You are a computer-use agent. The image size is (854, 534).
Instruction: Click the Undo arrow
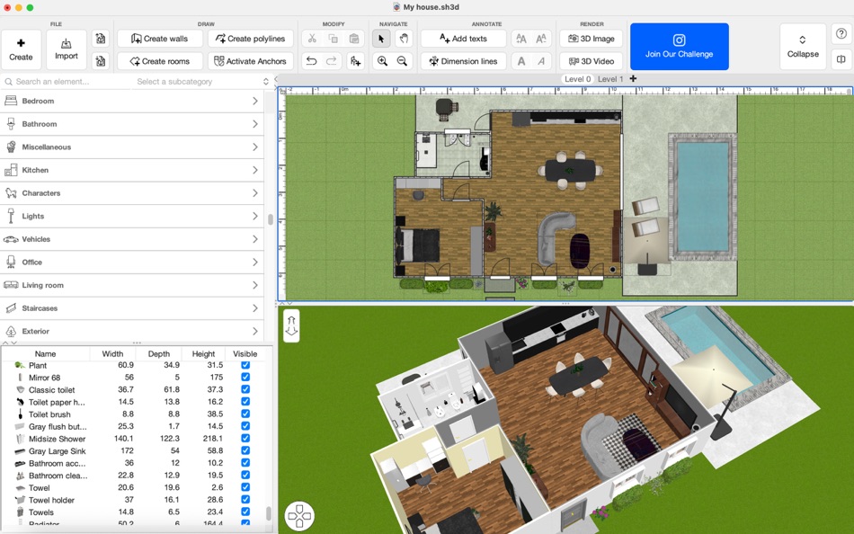[312, 61]
